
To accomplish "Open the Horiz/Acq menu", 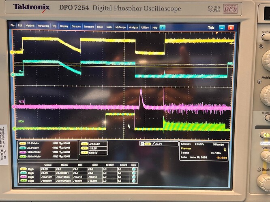I will [x=43, y=26].
